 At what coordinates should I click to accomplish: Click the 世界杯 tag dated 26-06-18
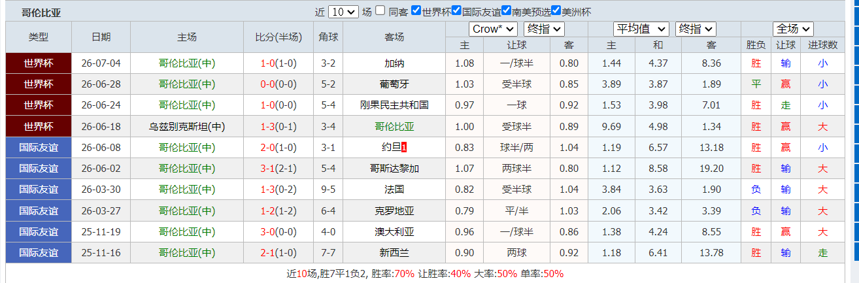(x=39, y=127)
